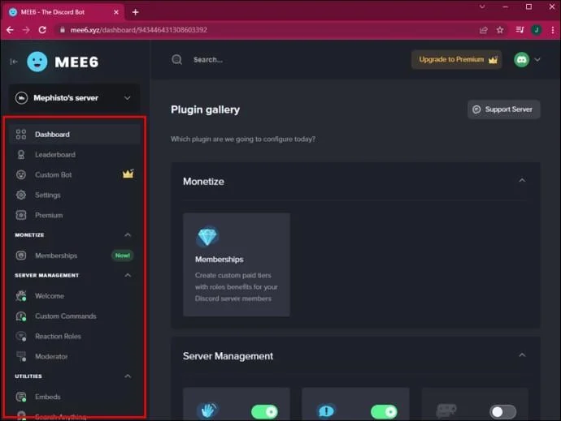Reload the page in the browser
This screenshot has height=421, width=561.
(42, 30)
